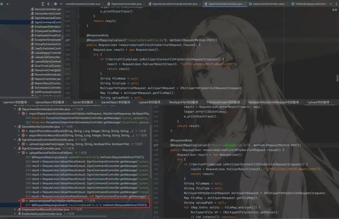The width and height of the screenshot is (339, 219).
Task: Open the project view dropdown arrow at top left
Action: [x=7, y=4]
